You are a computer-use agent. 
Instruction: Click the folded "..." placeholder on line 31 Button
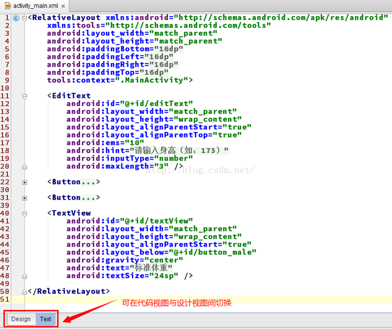(x=88, y=198)
